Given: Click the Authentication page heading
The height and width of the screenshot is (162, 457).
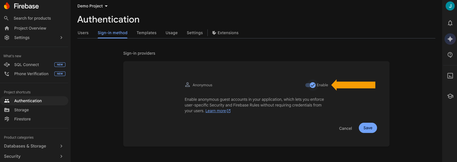Looking at the screenshot, I should (108, 19).
